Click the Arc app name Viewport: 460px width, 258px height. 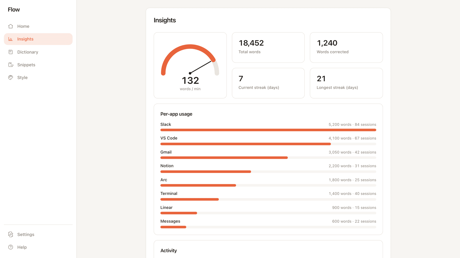(164, 180)
